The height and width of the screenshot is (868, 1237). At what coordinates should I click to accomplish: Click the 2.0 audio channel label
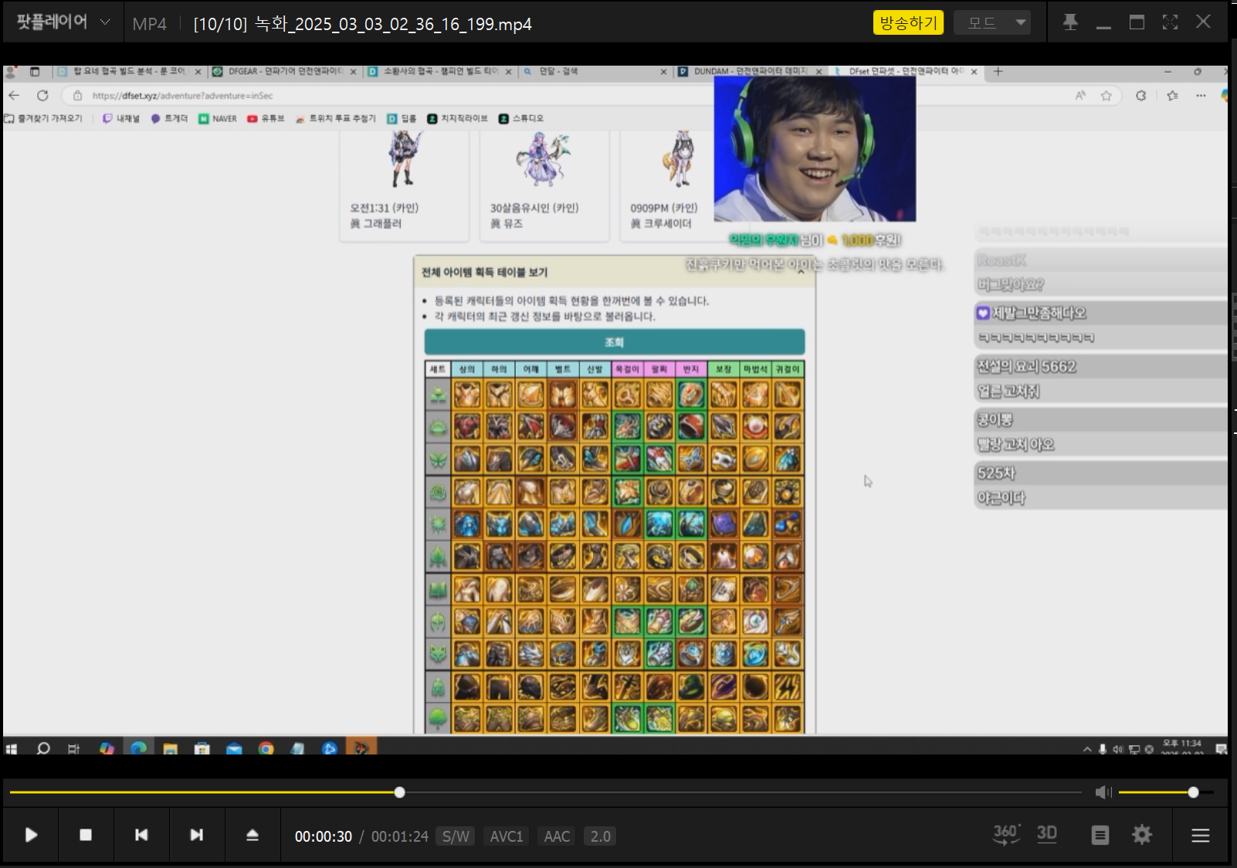[600, 836]
